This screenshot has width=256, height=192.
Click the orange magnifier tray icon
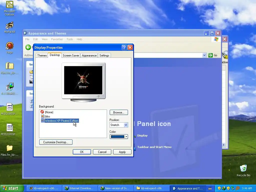click(x=238, y=188)
